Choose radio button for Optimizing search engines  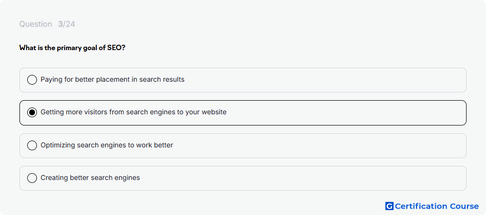click(32, 145)
